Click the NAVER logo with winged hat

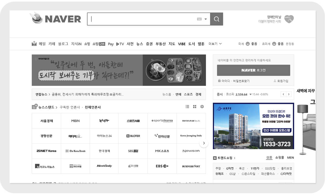click(55, 18)
